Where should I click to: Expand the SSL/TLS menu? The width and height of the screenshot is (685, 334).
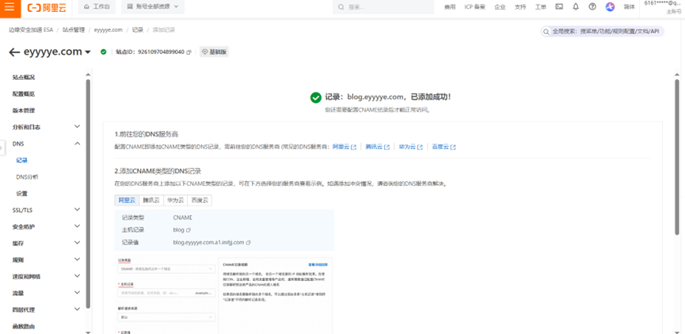[x=78, y=210]
